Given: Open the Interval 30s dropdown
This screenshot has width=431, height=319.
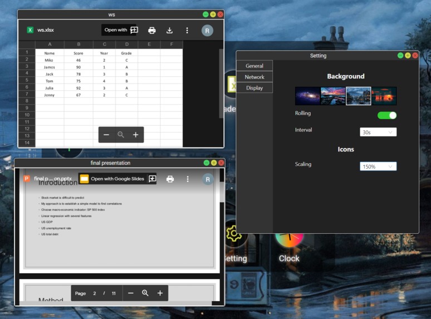Looking at the screenshot, I should tap(378, 132).
